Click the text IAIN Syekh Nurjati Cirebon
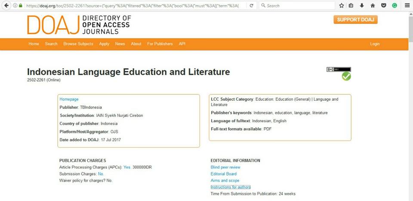Viewport: 413px width, 201px height. point(119,115)
